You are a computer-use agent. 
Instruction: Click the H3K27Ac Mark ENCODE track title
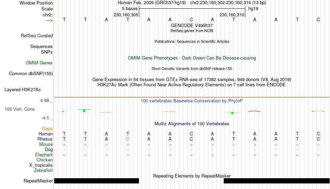[192, 85]
